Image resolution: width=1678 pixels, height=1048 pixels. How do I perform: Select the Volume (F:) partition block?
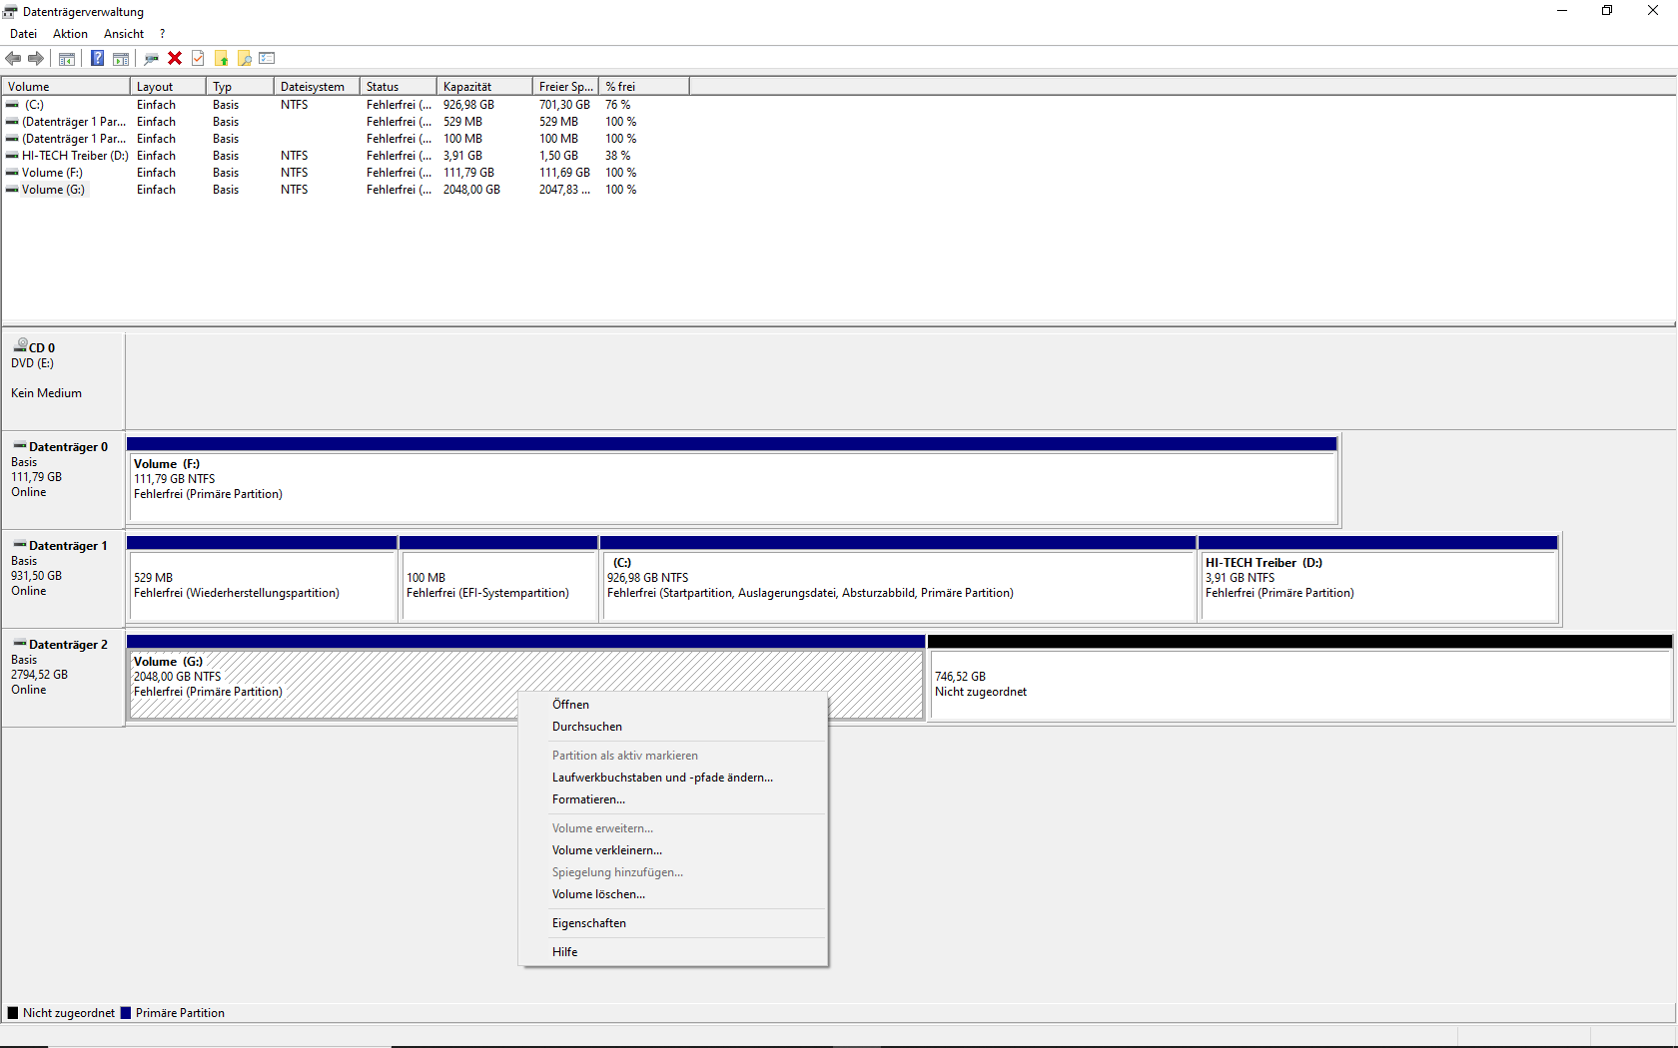point(732,480)
